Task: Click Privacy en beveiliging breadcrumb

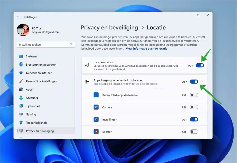Action: click(x=109, y=28)
